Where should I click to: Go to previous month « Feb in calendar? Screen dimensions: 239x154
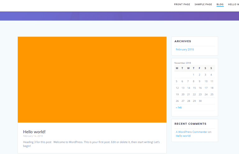[x=179, y=107]
